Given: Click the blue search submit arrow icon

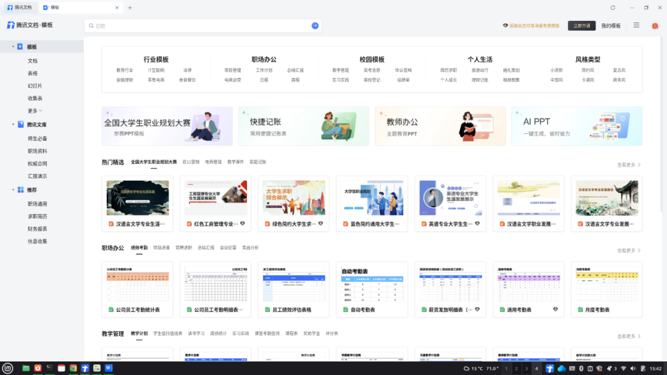Looking at the screenshot, I should [315, 25].
